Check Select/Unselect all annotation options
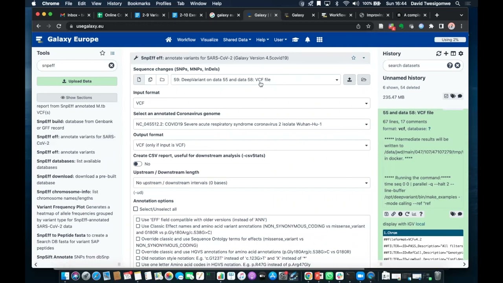Viewport: 503px width, 283px height. (x=136, y=209)
